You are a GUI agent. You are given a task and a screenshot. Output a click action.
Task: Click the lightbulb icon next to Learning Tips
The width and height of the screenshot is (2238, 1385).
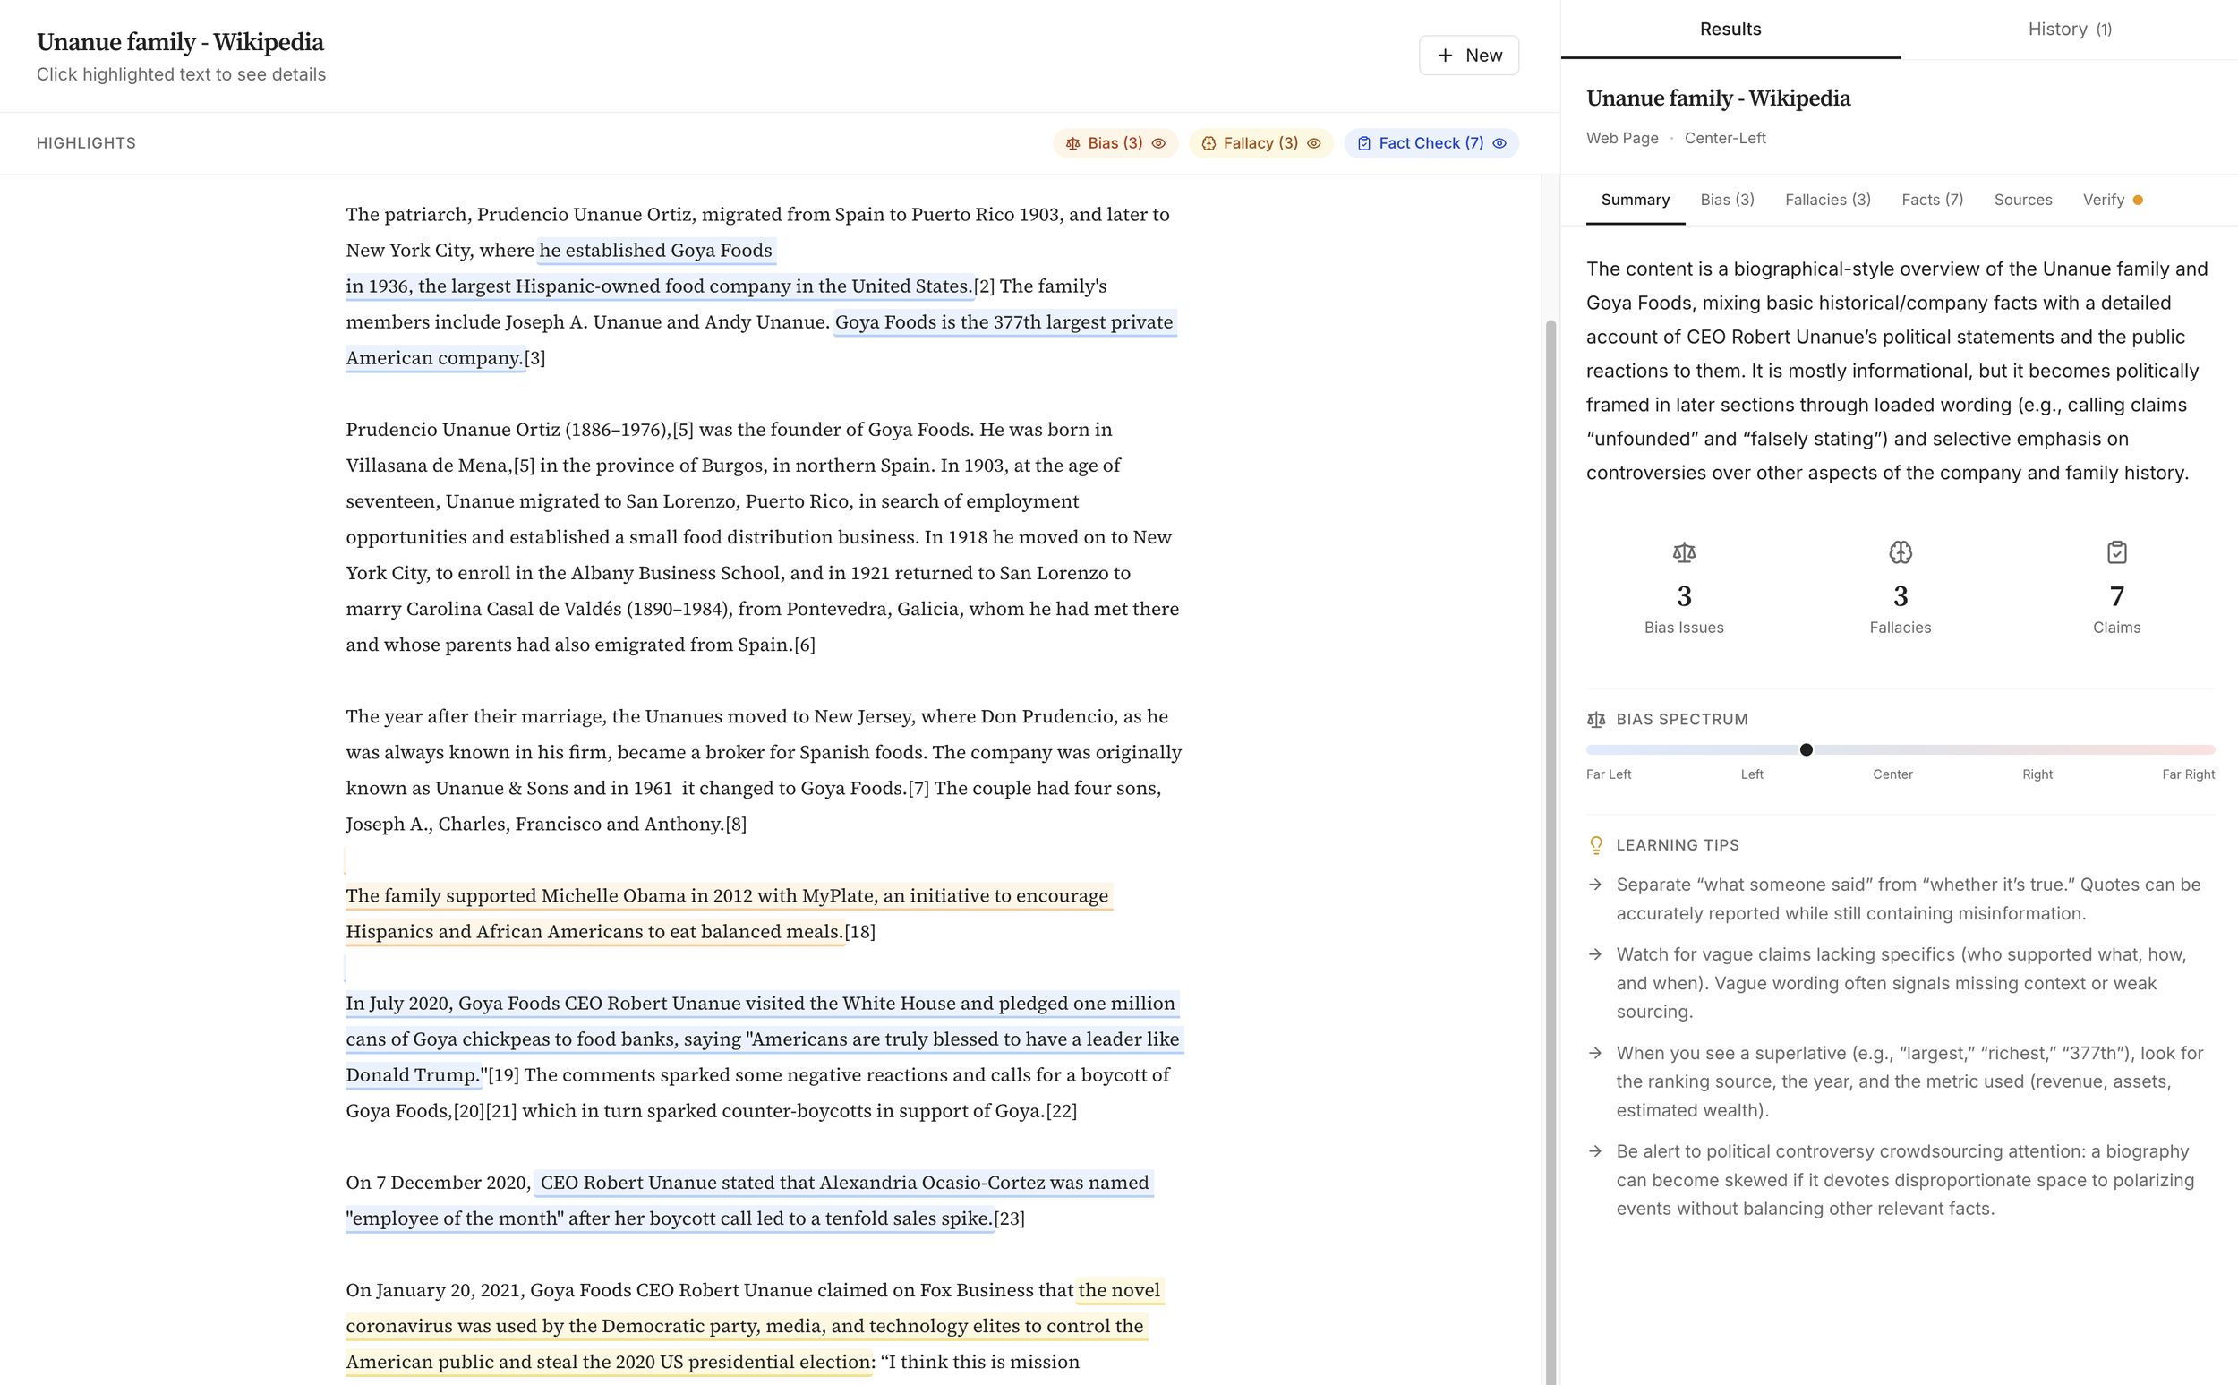point(1596,845)
